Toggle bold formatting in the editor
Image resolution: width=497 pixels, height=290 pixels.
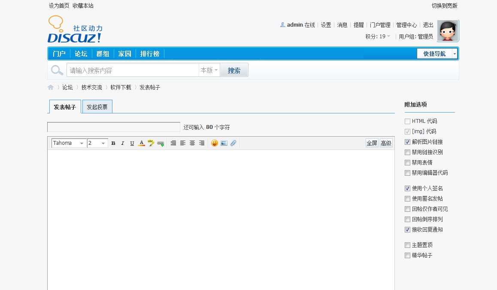click(113, 143)
